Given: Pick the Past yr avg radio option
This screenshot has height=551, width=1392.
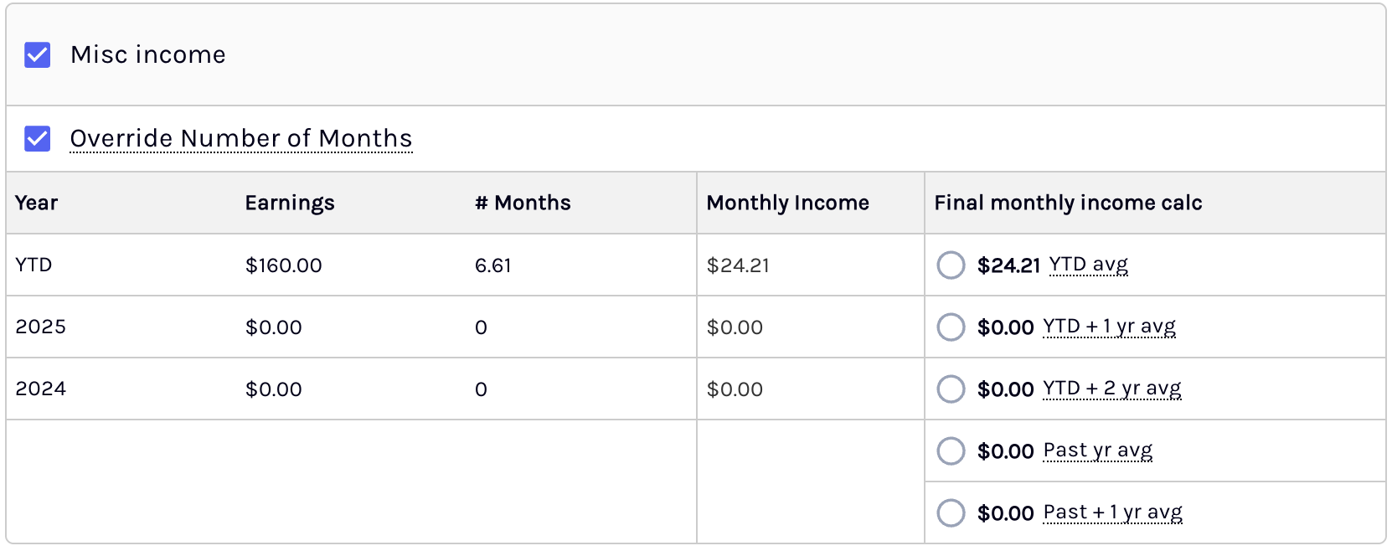Looking at the screenshot, I should 951,451.
